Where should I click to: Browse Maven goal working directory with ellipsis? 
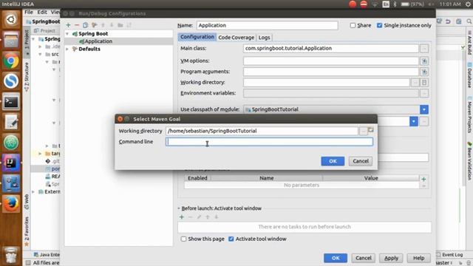(x=363, y=131)
